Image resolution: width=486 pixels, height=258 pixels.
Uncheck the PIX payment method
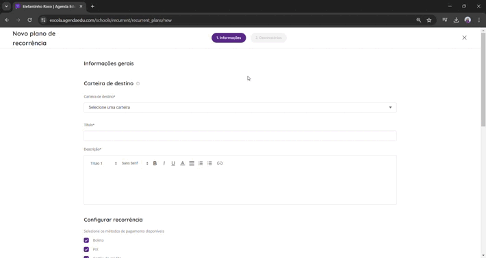(86, 249)
